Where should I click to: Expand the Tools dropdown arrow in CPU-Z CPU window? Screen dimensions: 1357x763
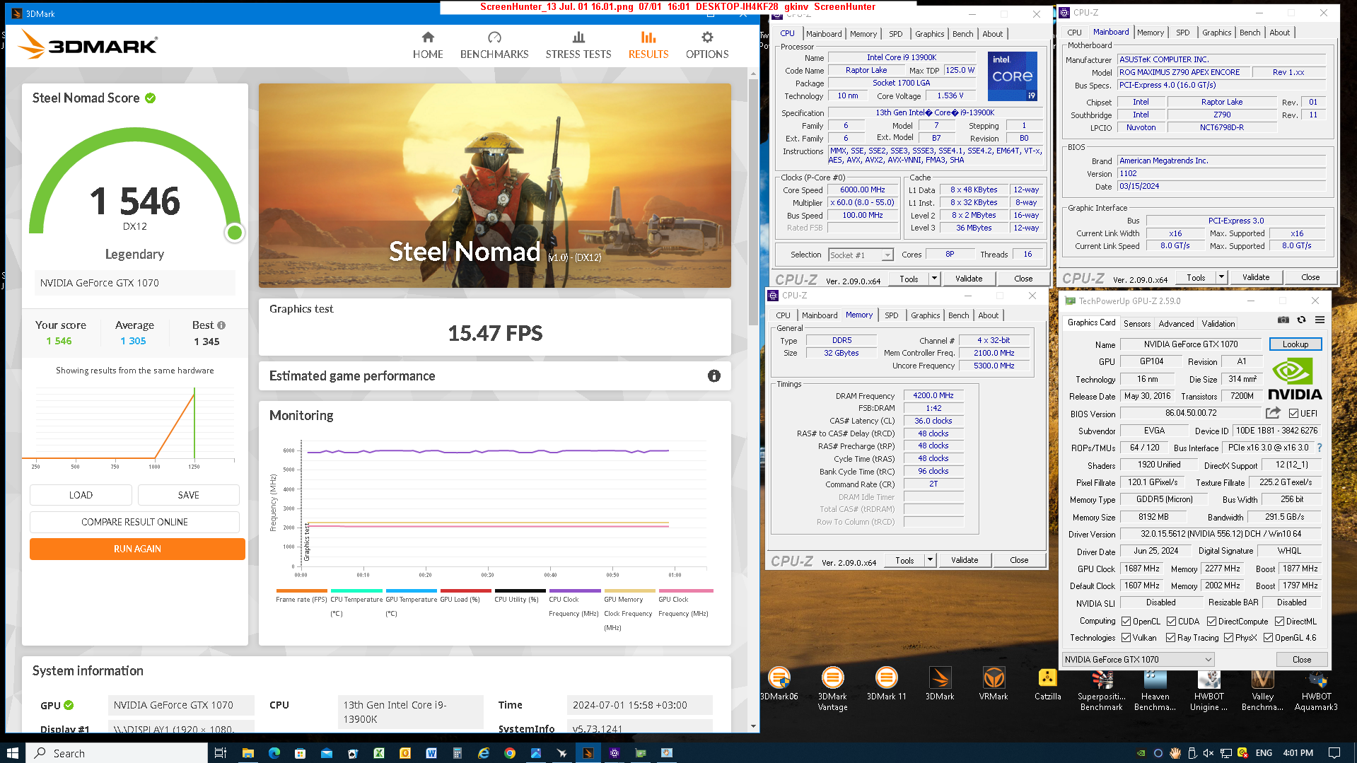934,279
